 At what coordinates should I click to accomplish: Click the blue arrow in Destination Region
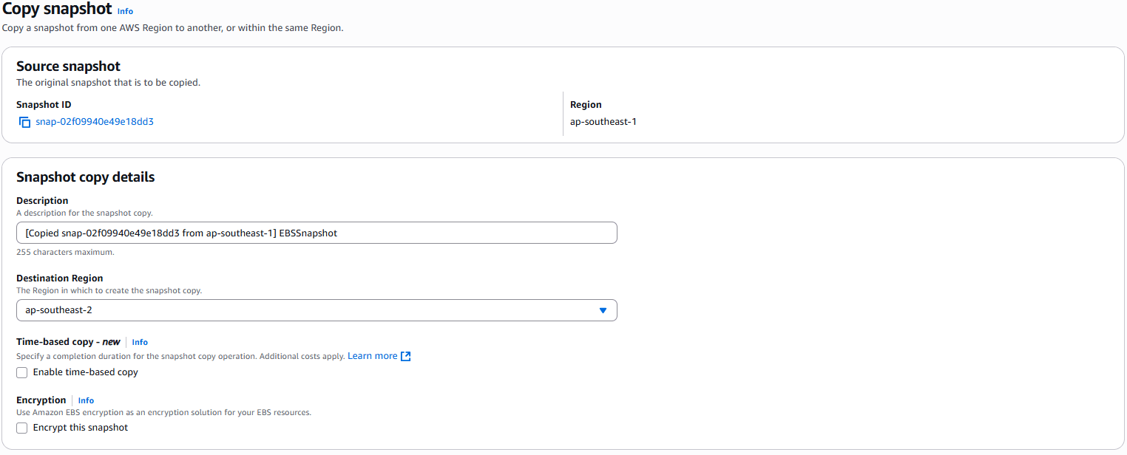click(603, 310)
